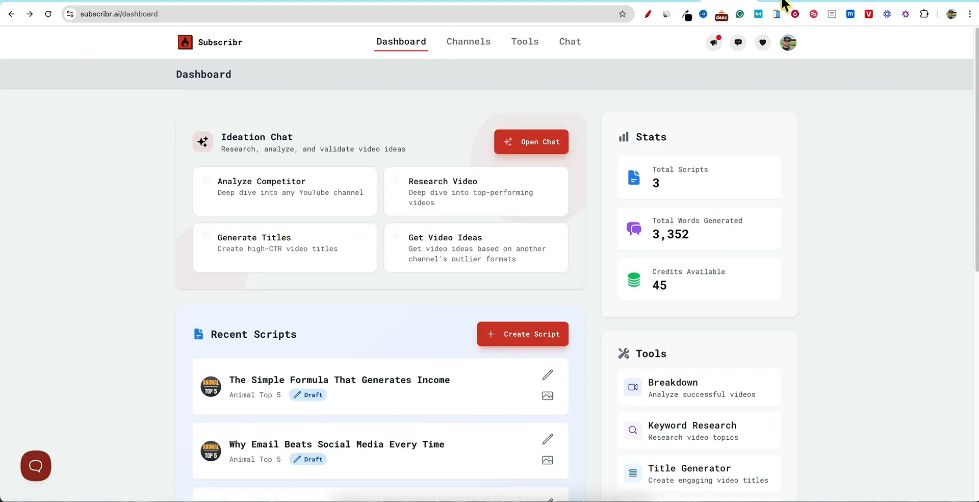The image size is (979, 502).
Task: Click the browser back arrow
Action: [11, 14]
